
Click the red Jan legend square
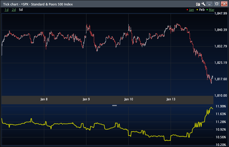(x=187, y=10)
